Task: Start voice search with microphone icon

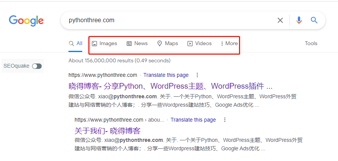Action: (299, 21)
